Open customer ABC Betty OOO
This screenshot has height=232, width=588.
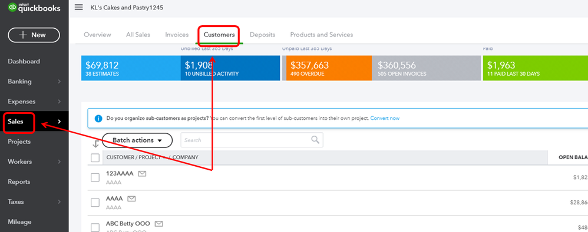[128, 223]
